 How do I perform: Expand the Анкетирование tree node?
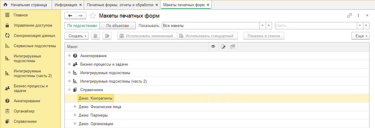[69, 56]
